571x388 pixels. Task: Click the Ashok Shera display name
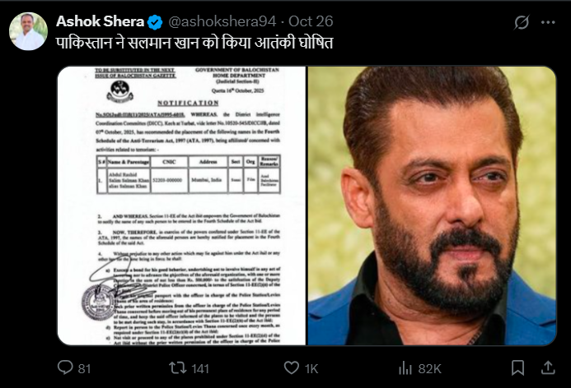coord(101,21)
